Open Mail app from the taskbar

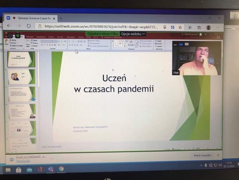[x=29, y=170]
